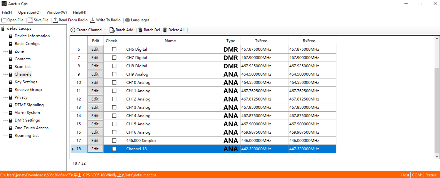The image size is (440, 178).
Task: Click the Open File folder icon
Action: click(x=4, y=20)
